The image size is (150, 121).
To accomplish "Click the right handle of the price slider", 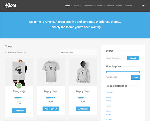I will coord(139,72).
